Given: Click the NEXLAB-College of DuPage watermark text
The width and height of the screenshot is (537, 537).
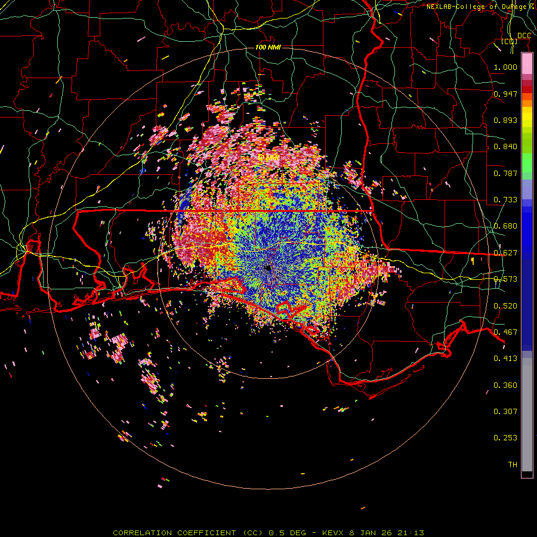Looking at the screenshot, I should pos(481,7).
